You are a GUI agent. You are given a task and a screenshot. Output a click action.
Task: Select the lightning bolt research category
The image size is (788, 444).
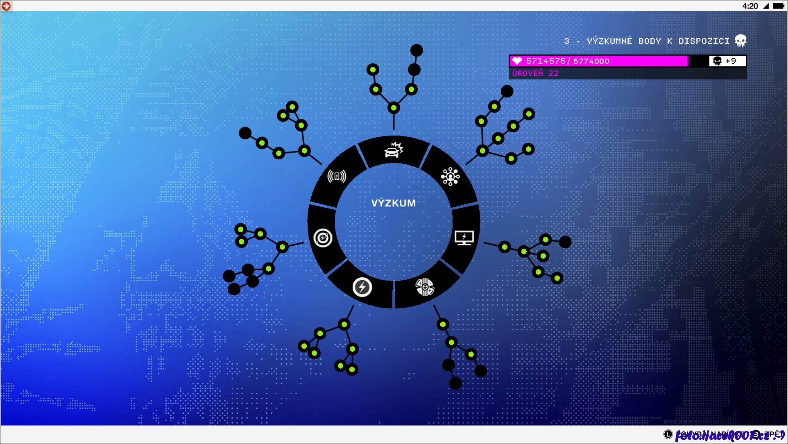[x=362, y=287]
